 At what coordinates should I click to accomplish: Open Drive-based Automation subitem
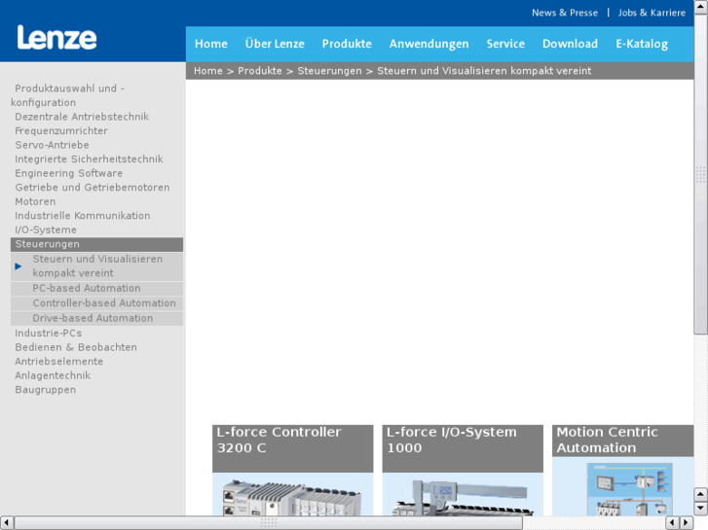pos(93,318)
